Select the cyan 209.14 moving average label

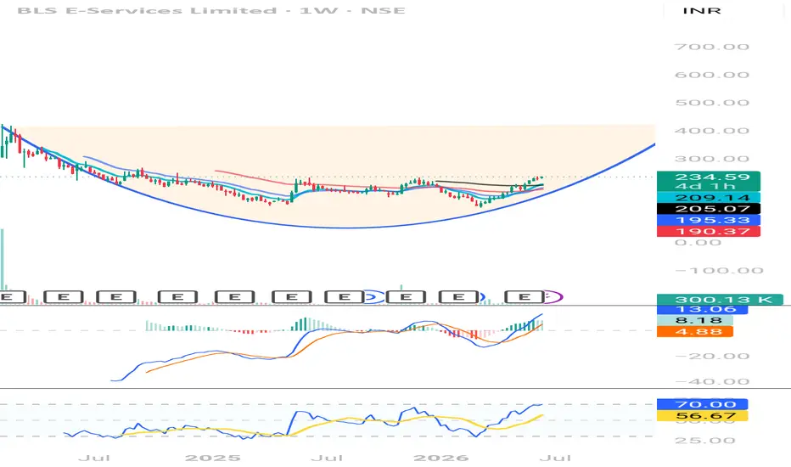[x=709, y=198]
